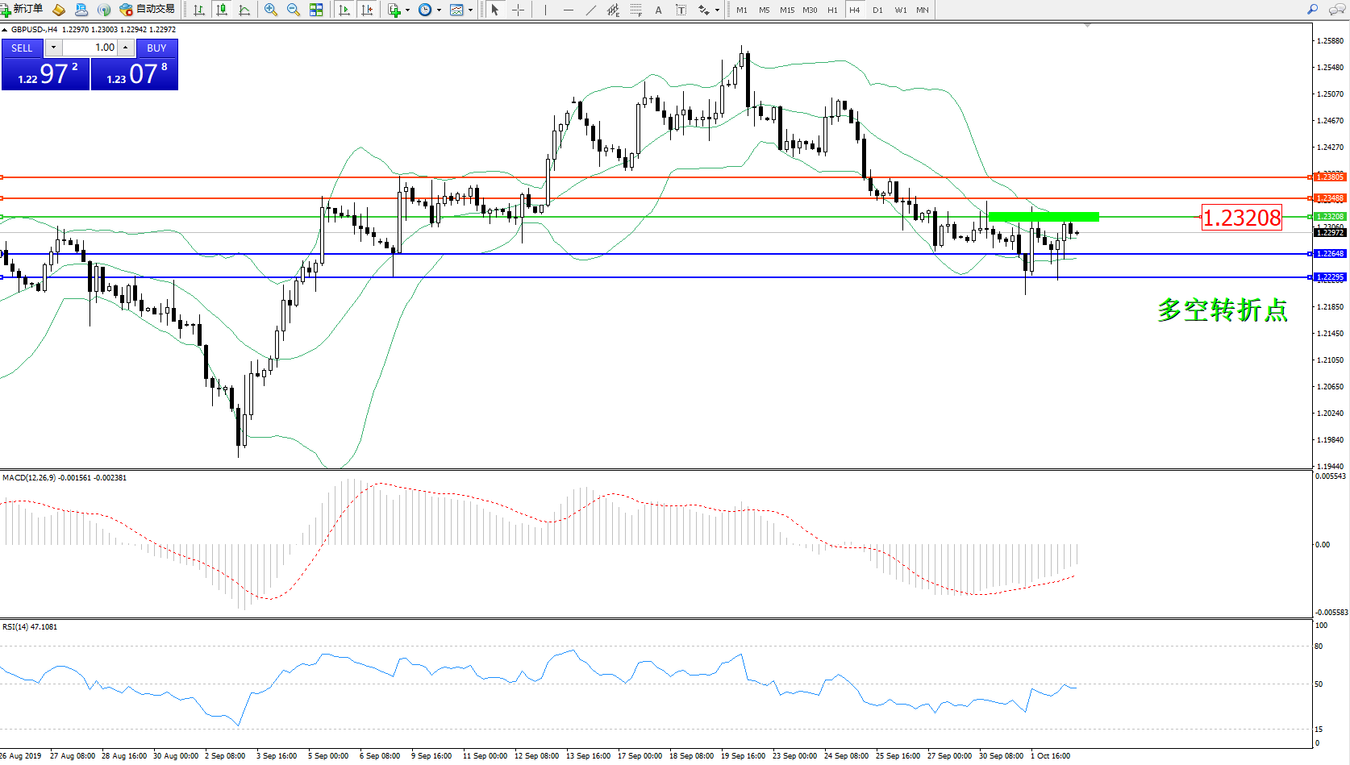Click the green 1.23208 price level tag

point(1329,216)
